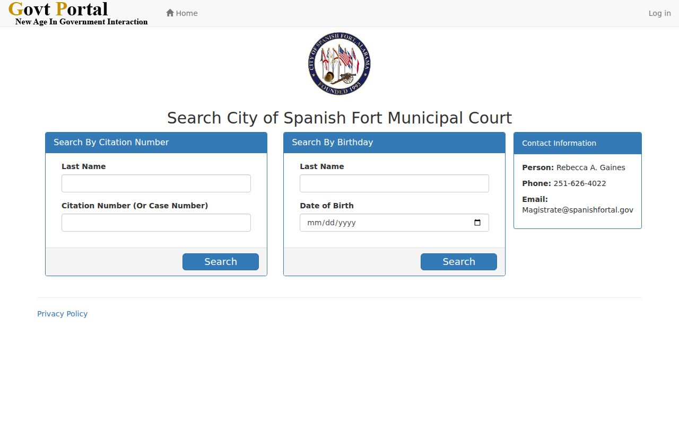The width and height of the screenshot is (679, 424).
Task: Click phone number 251-626-4022
Action: click(x=580, y=183)
